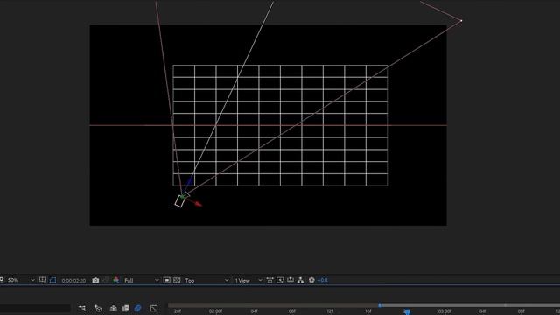Toggle the frame blending switch
This screenshot has height=315, width=560.
pyautogui.click(x=126, y=308)
